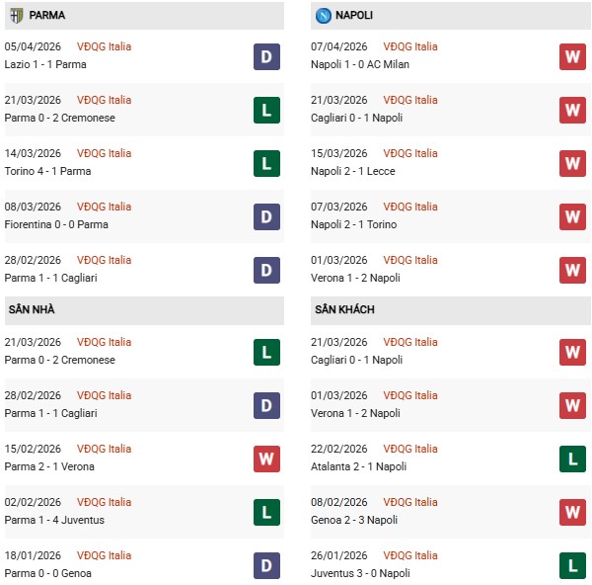Click the Parma club crest icon
This screenshot has width=592, height=585.
[x=16, y=16]
